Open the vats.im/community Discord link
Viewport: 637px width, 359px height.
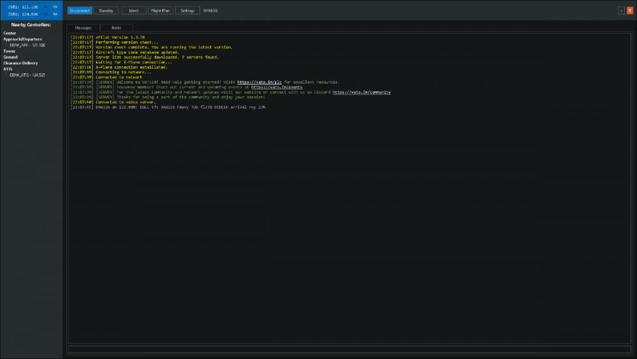361,92
